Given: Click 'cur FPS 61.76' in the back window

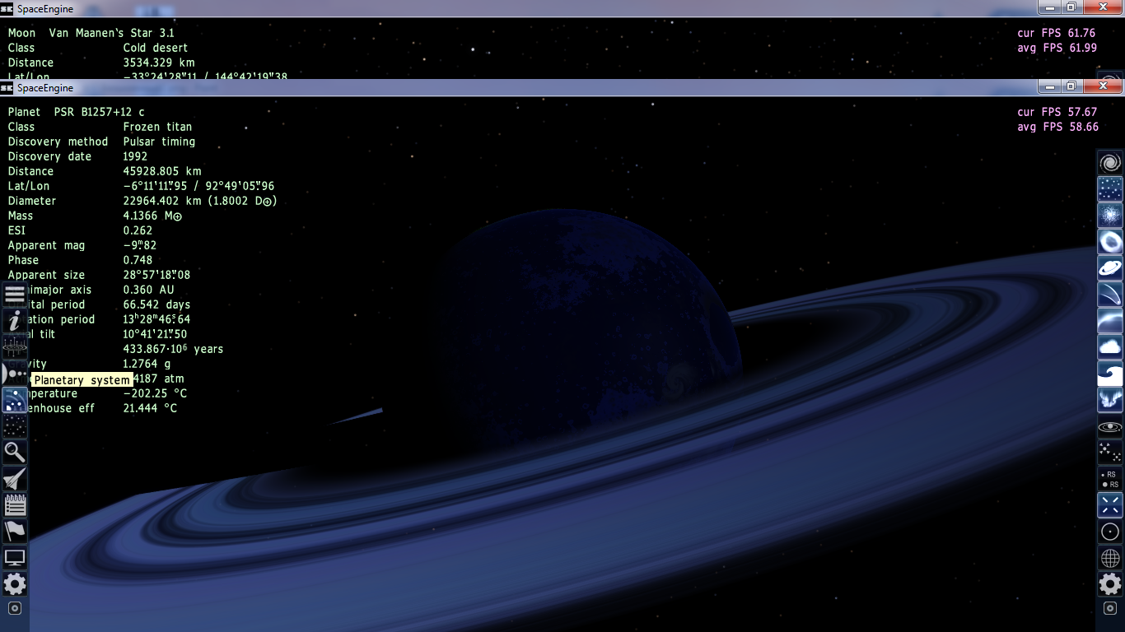Looking at the screenshot, I should 1057,33.
